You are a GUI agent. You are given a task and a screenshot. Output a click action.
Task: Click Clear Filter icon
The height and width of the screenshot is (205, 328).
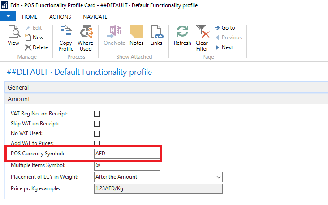pos(202,31)
